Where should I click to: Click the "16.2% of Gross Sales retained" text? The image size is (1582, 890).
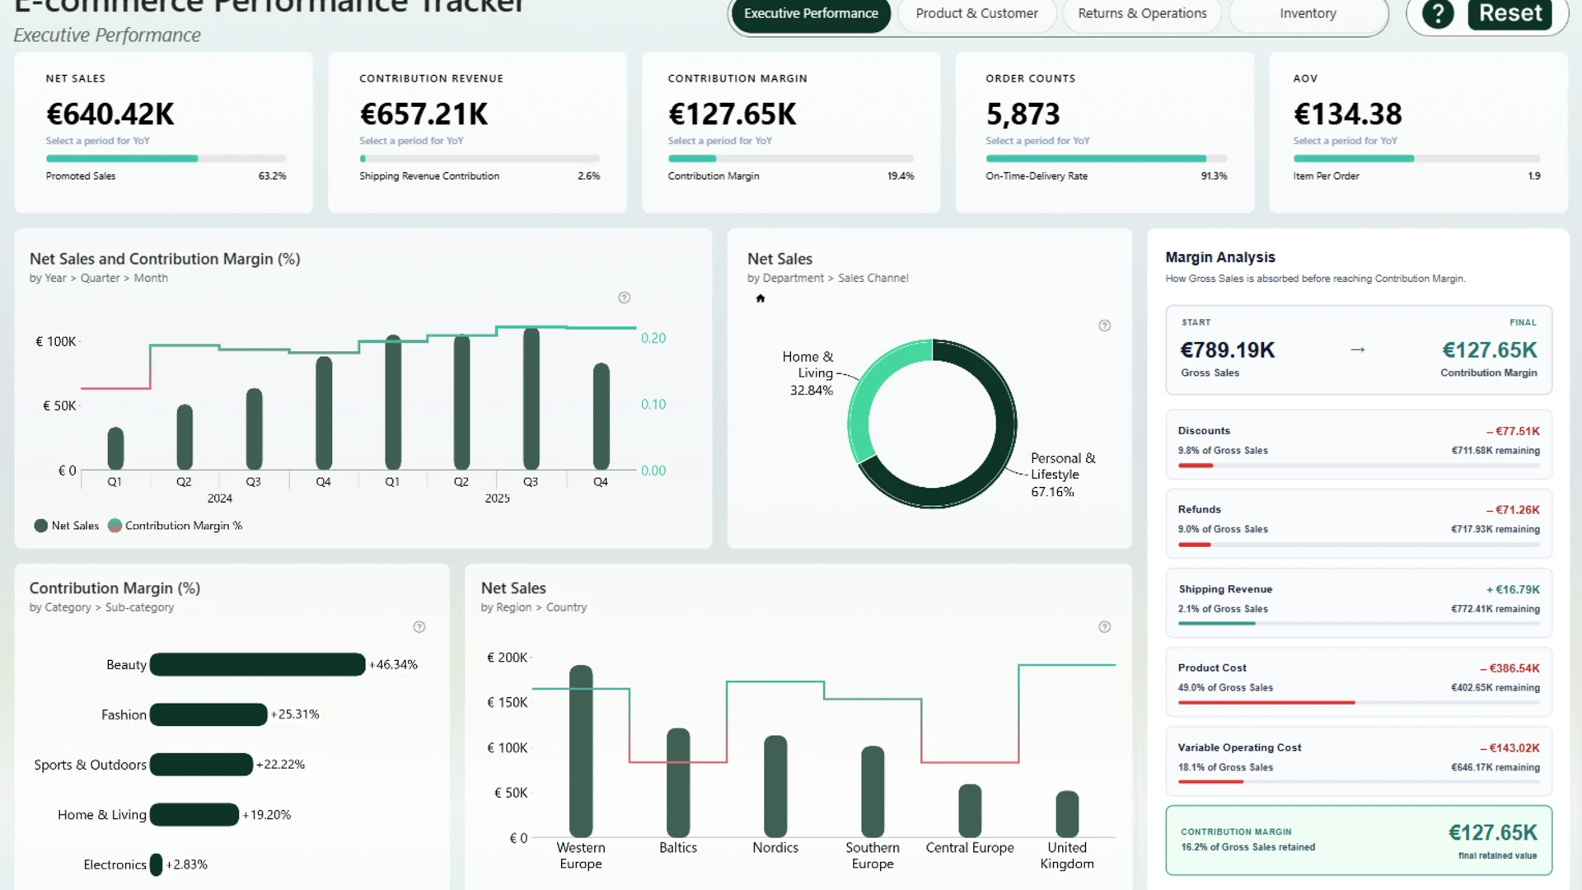coord(1247,847)
